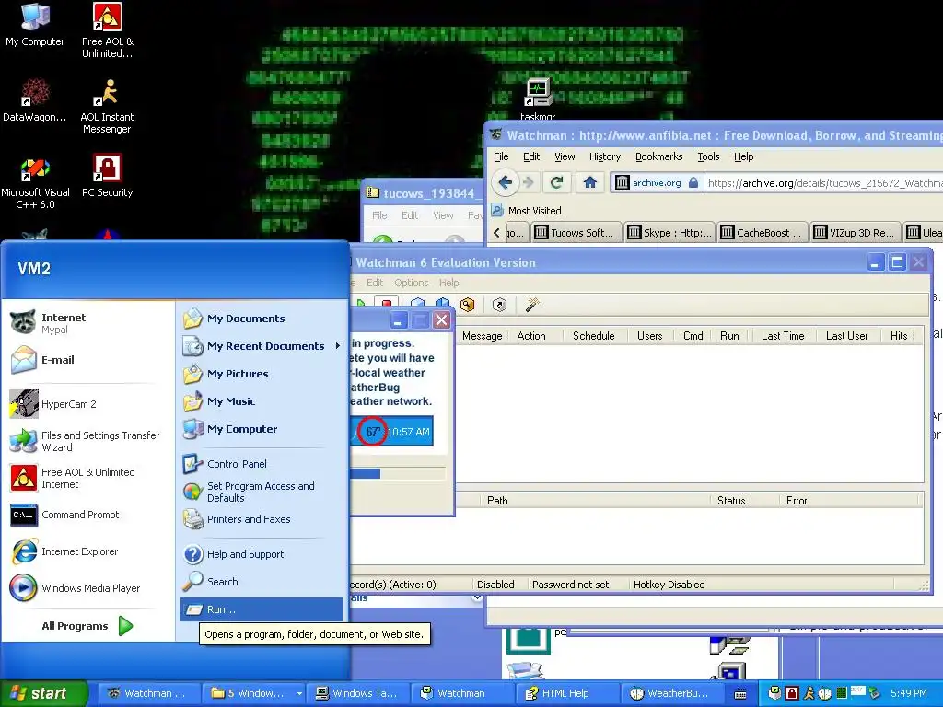943x707 pixels.
Task: Open Microsoft Visual C++ 6.0 desktop shortcut
Action: pyautogui.click(x=35, y=181)
